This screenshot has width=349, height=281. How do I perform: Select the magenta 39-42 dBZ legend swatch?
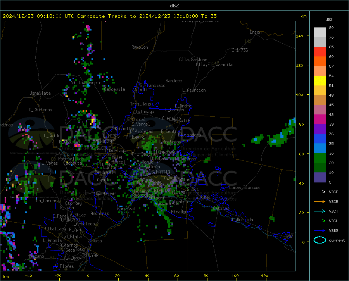point(320,119)
